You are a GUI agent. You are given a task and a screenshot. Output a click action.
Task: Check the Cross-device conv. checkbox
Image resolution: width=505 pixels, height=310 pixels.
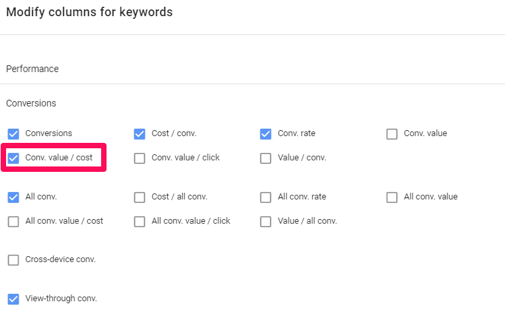13,259
